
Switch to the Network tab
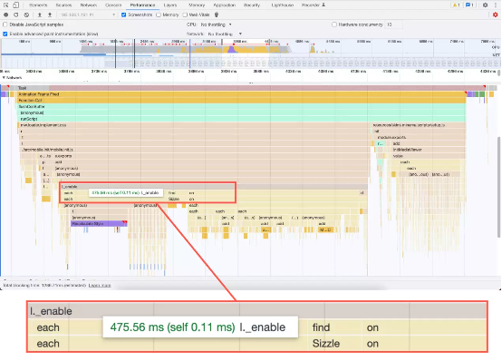pos(89,5)
